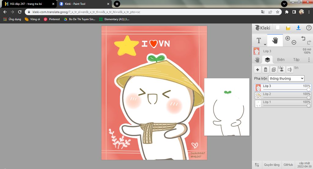Click the reference sketch image beside canvas

pos(227,107)
